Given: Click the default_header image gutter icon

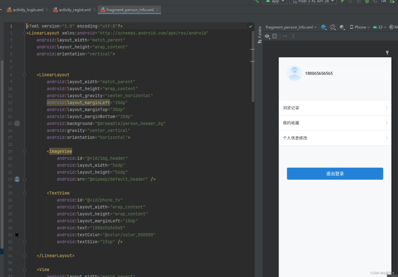Looking at the screenshot, I should [17, 179].
